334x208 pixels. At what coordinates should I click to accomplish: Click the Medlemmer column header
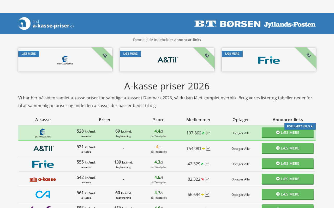(198, 120)
